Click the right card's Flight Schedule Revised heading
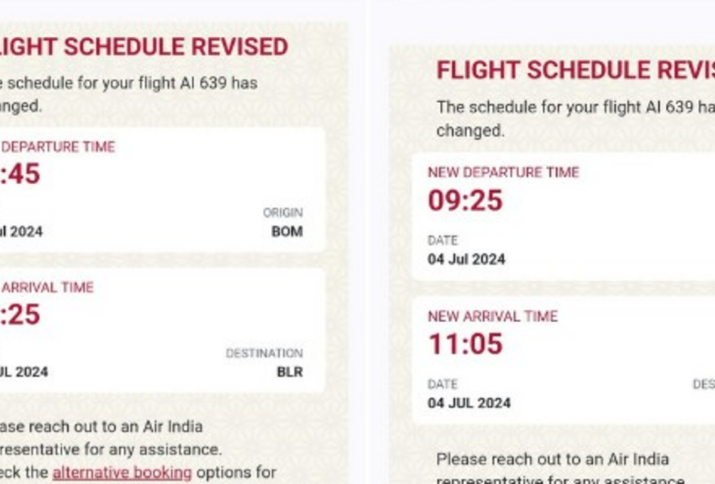This screenshot has height=484, width=715. pos(575,69)
